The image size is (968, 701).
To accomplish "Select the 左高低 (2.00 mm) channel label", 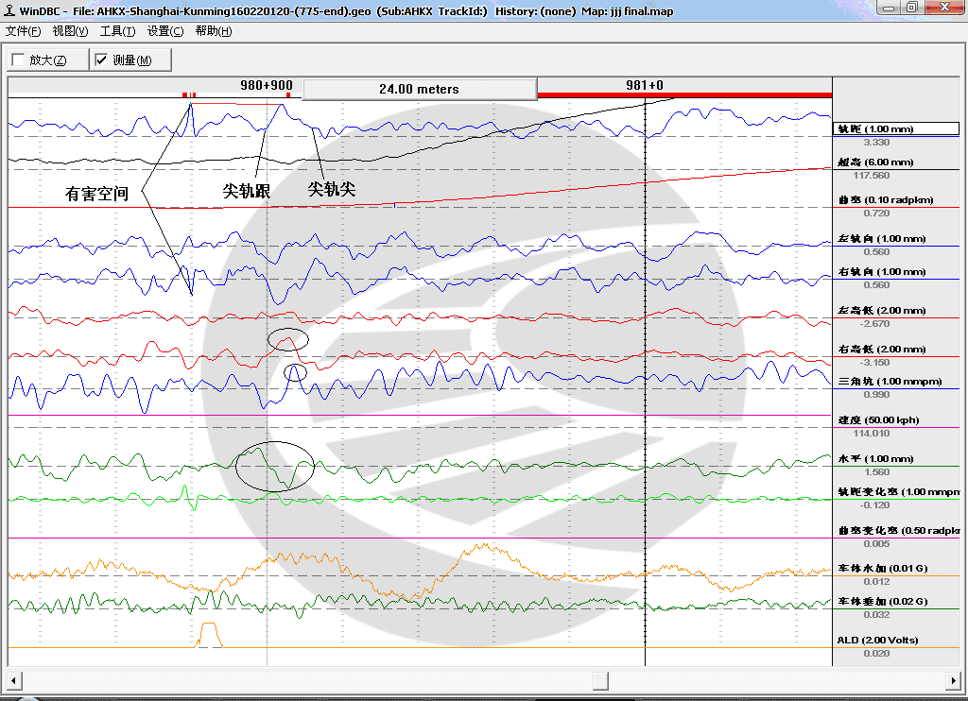I will pyautogui.click(x=882, y=311).
